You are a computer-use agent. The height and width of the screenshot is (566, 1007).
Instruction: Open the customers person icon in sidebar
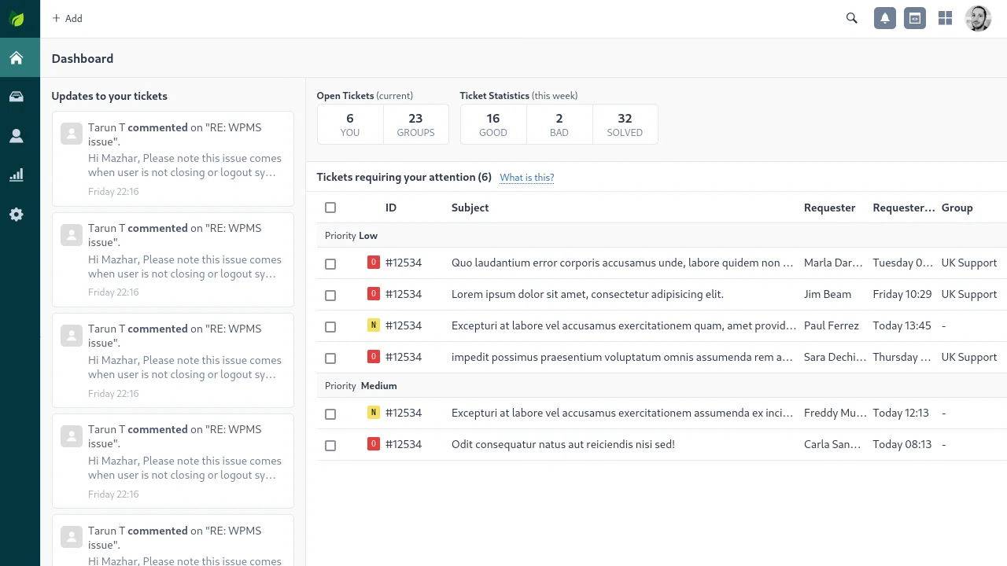[x=17, y=136]
